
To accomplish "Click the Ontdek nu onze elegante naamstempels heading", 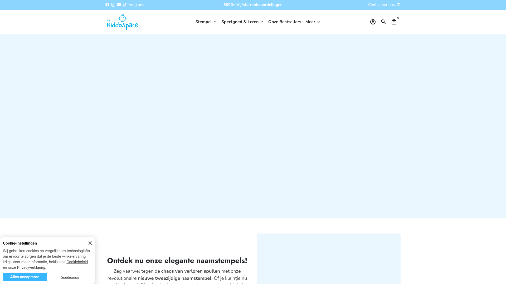I will (177, 260).
